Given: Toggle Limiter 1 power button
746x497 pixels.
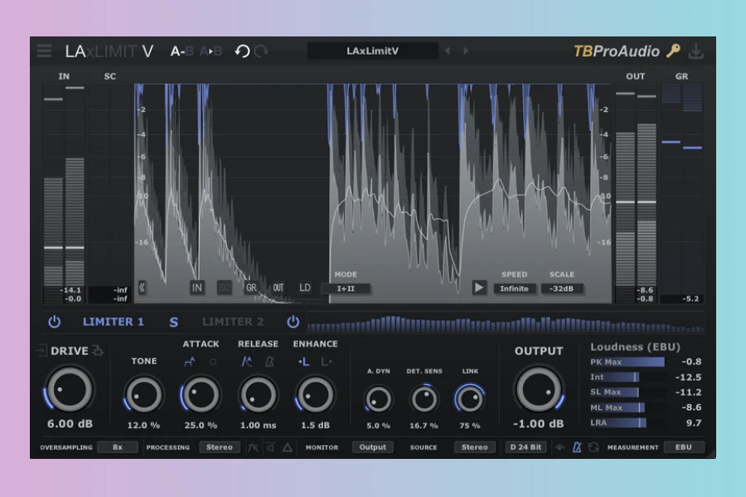Looking at the screenshot, I should 54,322.
